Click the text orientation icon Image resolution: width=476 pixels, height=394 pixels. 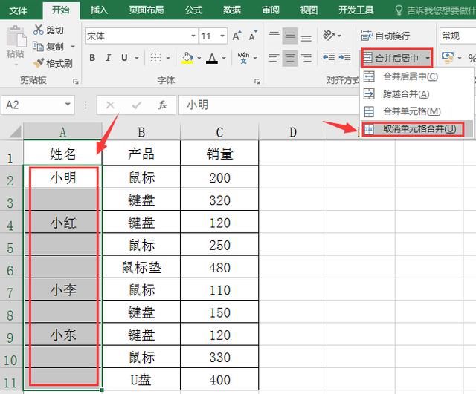(329, 36)
